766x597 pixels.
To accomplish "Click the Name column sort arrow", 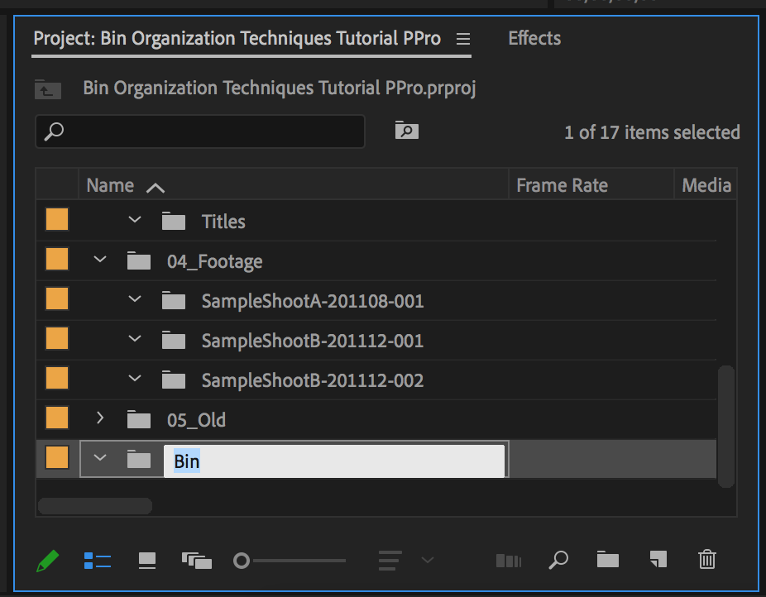I will click(x=156, y=188).
